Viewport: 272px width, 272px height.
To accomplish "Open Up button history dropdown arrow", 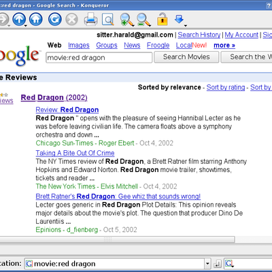I will click(x=26, y=26).
